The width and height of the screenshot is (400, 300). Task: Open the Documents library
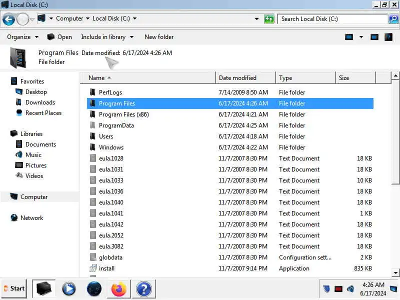click(40, 144)
